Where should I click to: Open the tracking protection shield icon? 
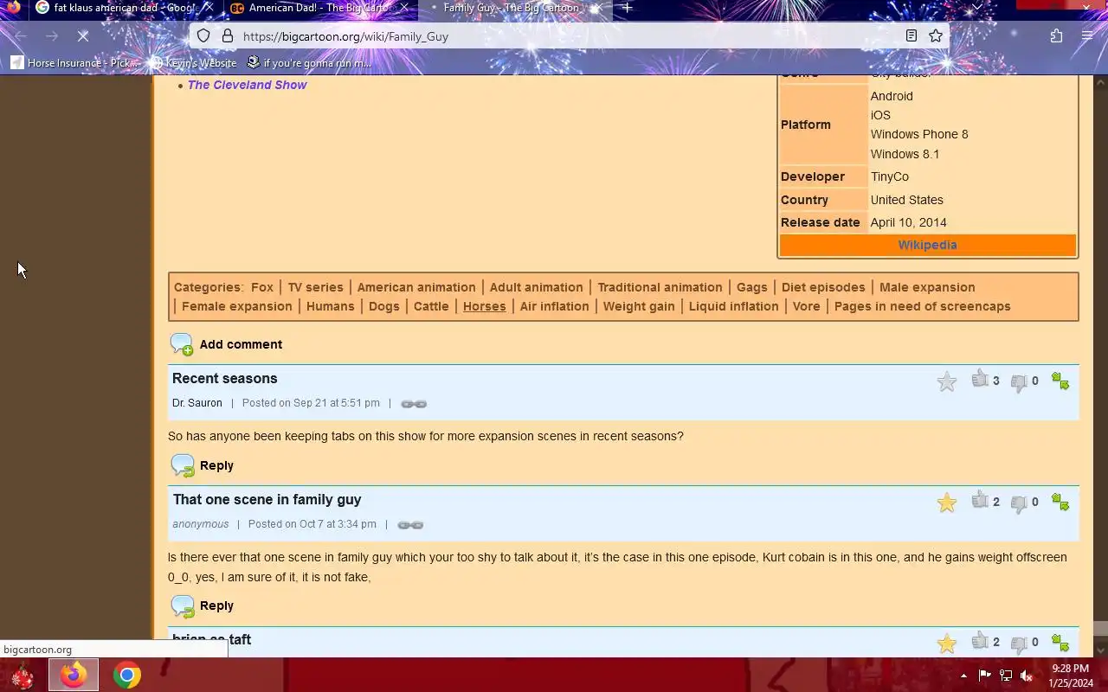(203, 36)
